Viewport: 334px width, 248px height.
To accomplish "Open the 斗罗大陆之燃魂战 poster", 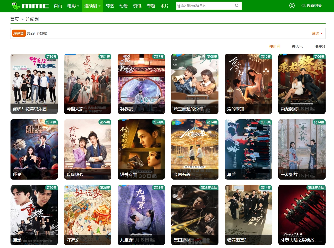I will pyautogui.click(x=302, y=215).
